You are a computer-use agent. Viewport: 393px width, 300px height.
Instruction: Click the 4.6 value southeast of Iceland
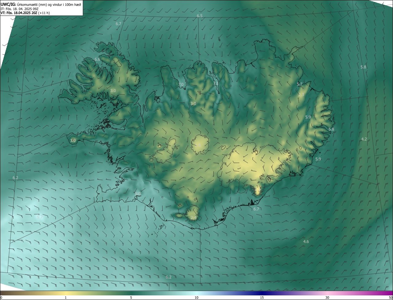pos(306,242)
